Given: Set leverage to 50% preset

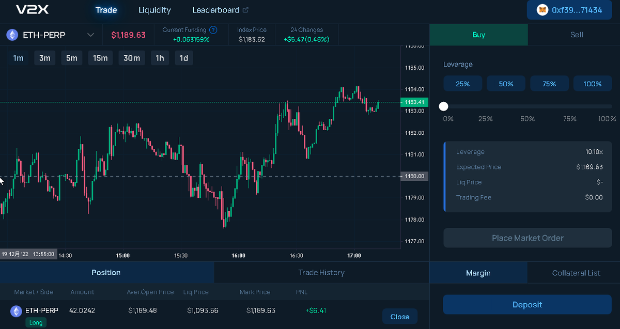Looking at the screenshot, I should pos(506,84).
